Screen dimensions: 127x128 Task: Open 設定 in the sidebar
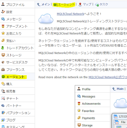(x=17, y=12)
